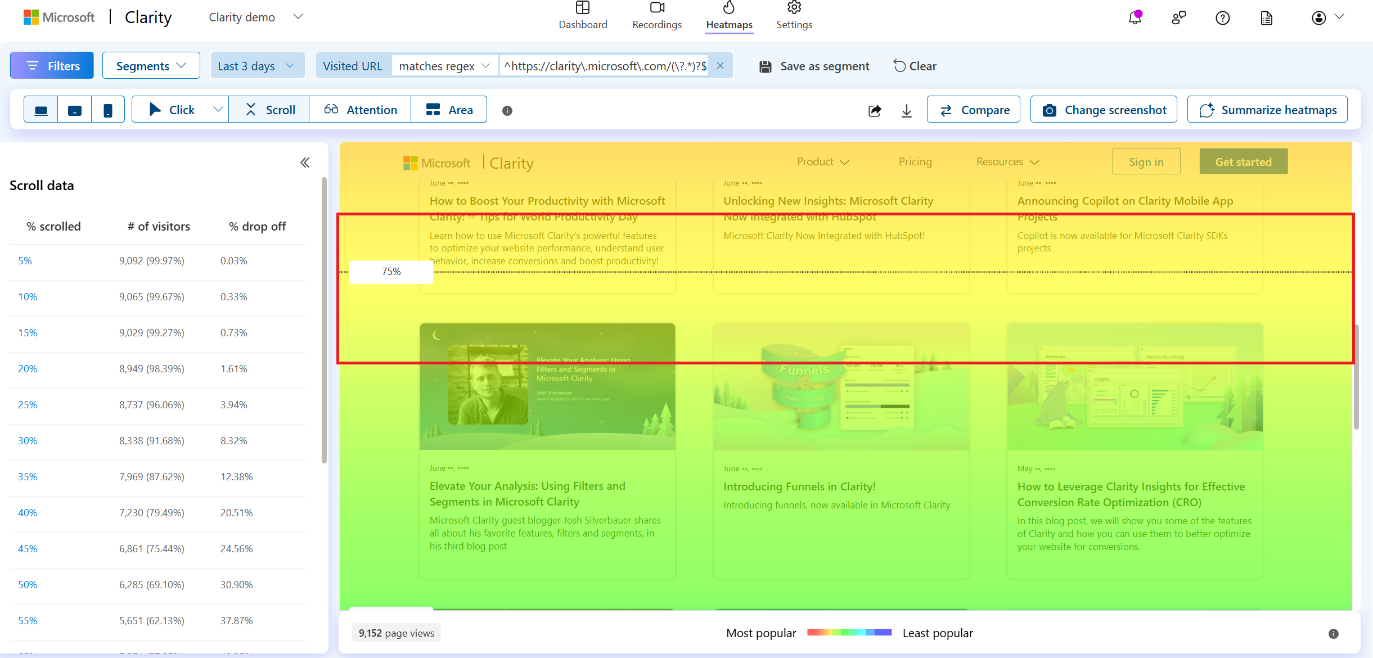Open the matches regex operator dropdown
Viewport: 1373px width, 658px height.
444,66
